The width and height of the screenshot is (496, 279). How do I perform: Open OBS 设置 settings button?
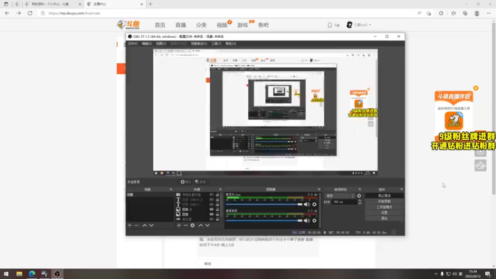(384, 213)
